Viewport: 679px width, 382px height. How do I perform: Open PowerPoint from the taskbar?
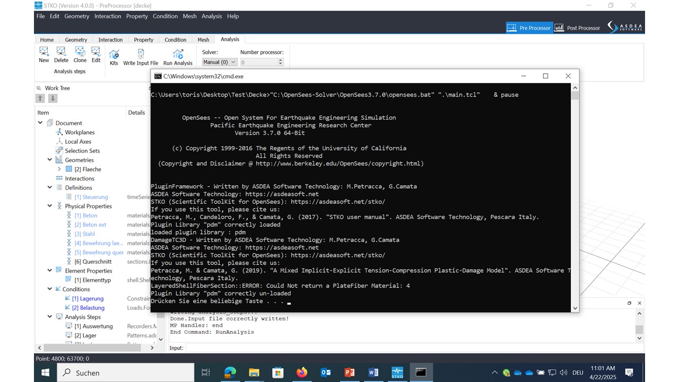coord(350,372)
